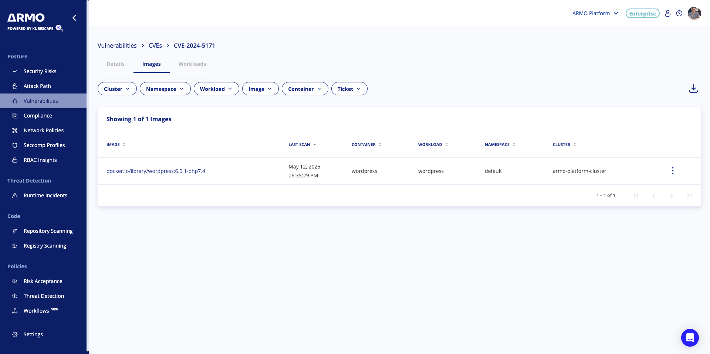
Task: Switch to the Details tab
Action: click(115, 64)
